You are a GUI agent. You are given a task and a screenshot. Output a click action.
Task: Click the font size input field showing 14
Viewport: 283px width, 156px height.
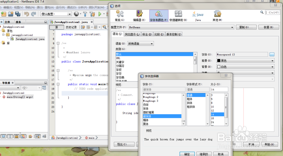(219, 89)
